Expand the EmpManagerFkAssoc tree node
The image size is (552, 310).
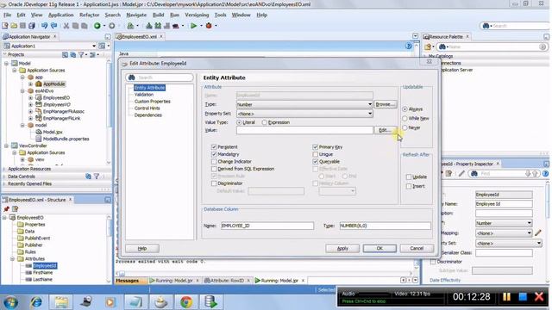(31, 111)
